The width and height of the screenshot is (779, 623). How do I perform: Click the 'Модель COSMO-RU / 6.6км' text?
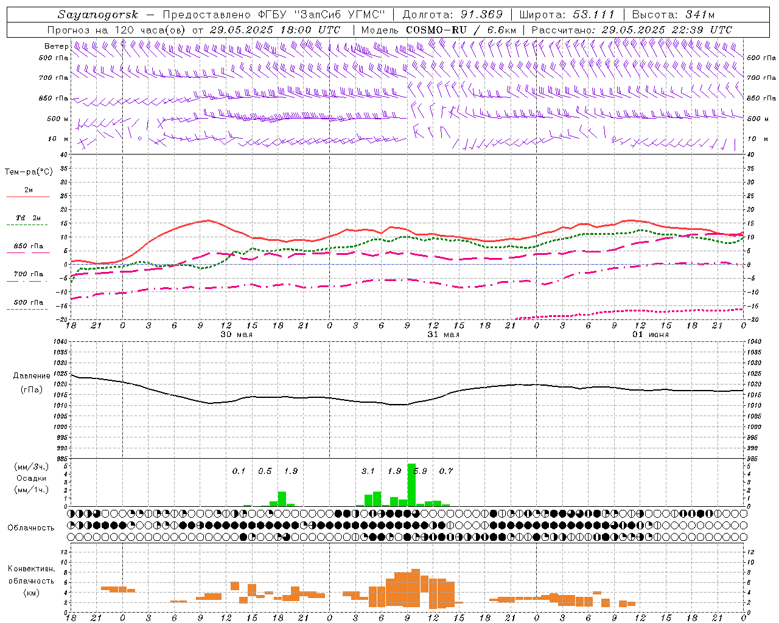[x=438, y=30]
